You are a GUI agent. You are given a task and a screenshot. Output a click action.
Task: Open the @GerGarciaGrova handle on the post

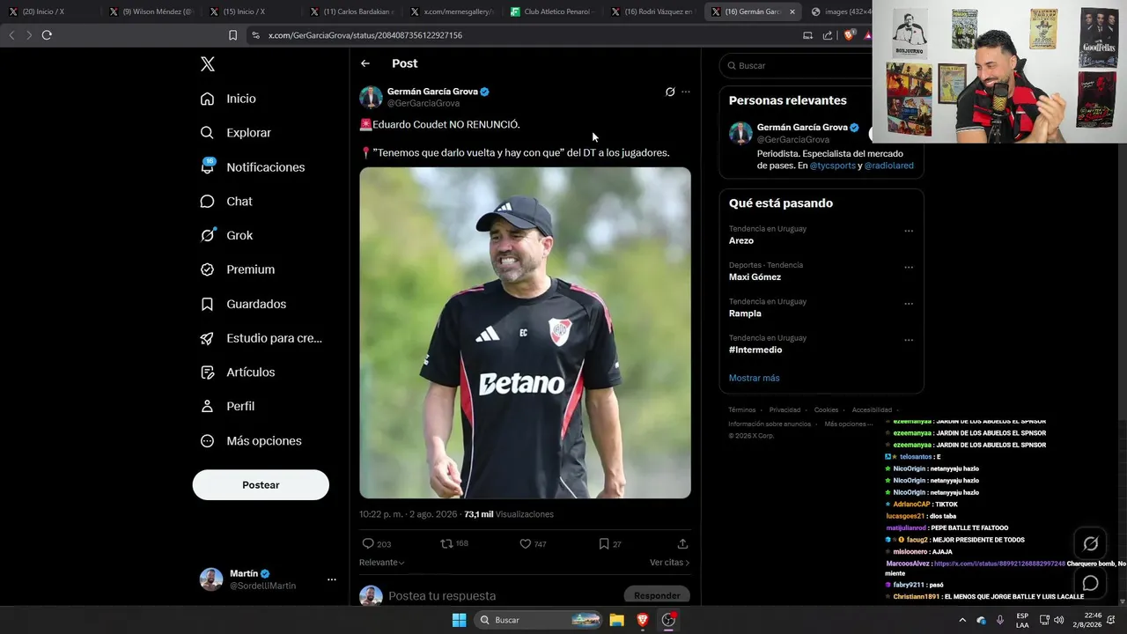[x=424, y=104]
